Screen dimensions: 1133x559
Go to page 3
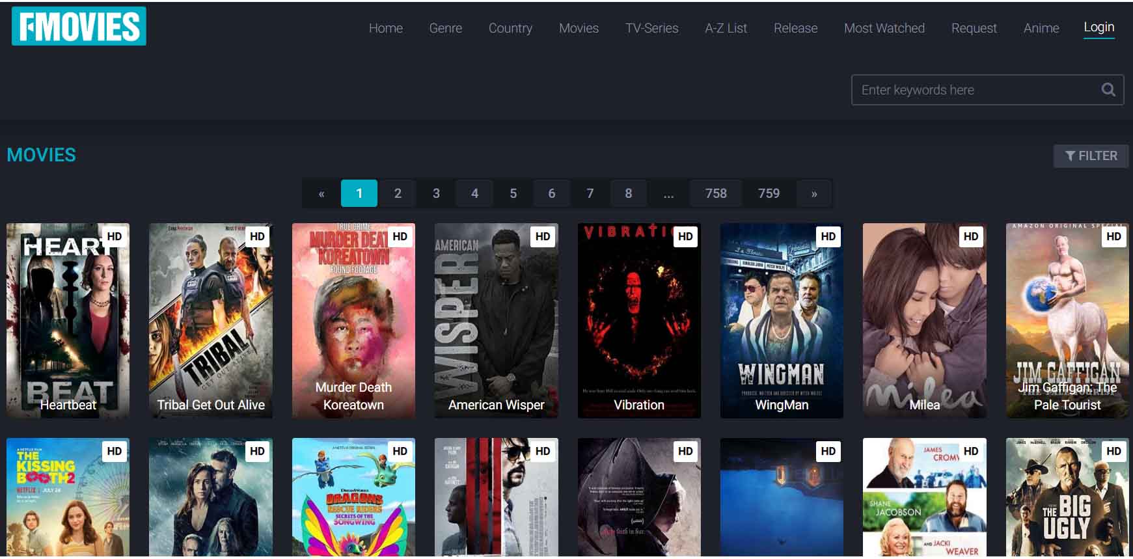click(x=436, y=193)
